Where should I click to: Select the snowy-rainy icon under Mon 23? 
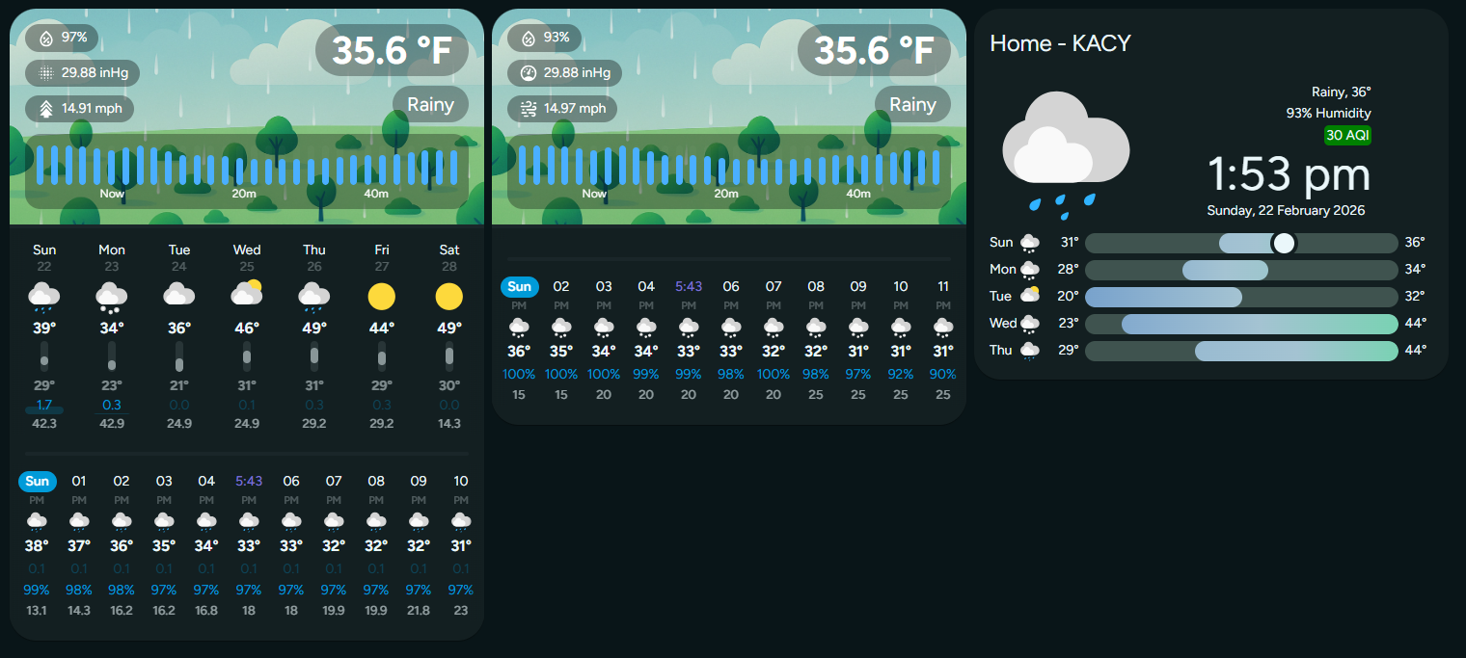click(x=112, y=297)
